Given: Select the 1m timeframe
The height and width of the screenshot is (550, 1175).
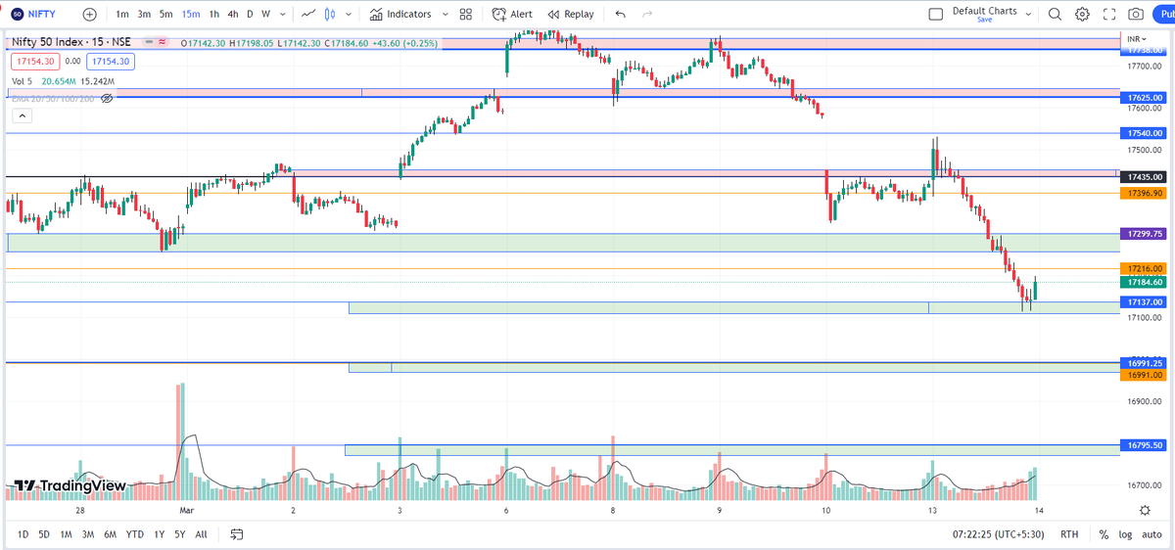Looking at the screenshot, I should coord(121,14).
